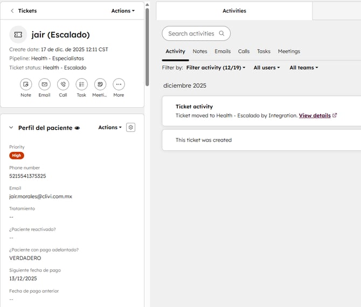Click the gear settings icon in Perfil del paciente
This screenshot has height=307, width=361.
130,128
